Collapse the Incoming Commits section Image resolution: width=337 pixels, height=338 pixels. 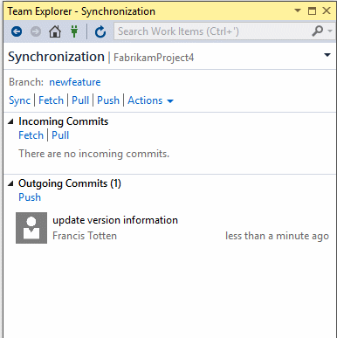pos(10,121)
